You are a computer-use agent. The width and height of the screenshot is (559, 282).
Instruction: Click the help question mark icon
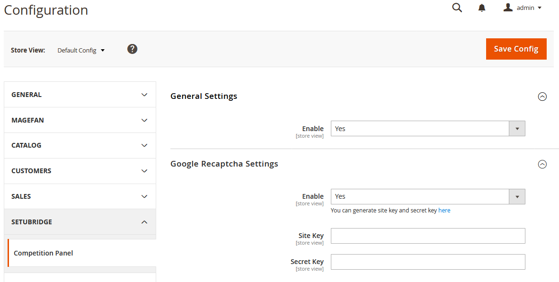pyautogui.click(x=133, y=49)
